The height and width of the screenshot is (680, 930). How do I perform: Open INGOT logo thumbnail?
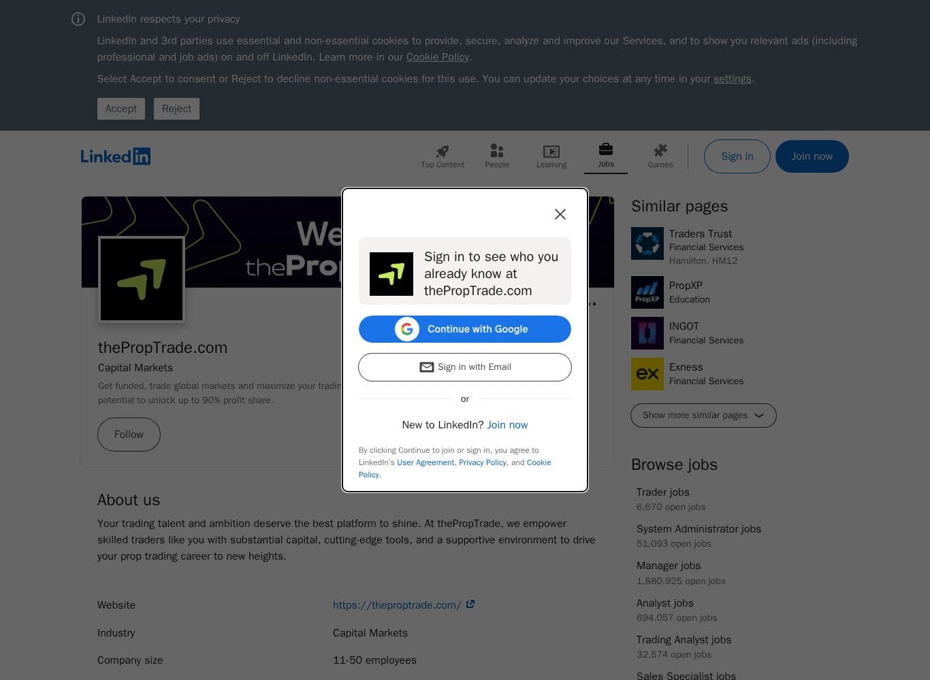(647, 333)
